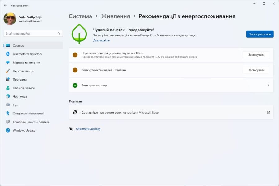Screen dimensions: 279x186
Task: Click the Персоналізація brush icon
Action: click(x=8, y=71)
